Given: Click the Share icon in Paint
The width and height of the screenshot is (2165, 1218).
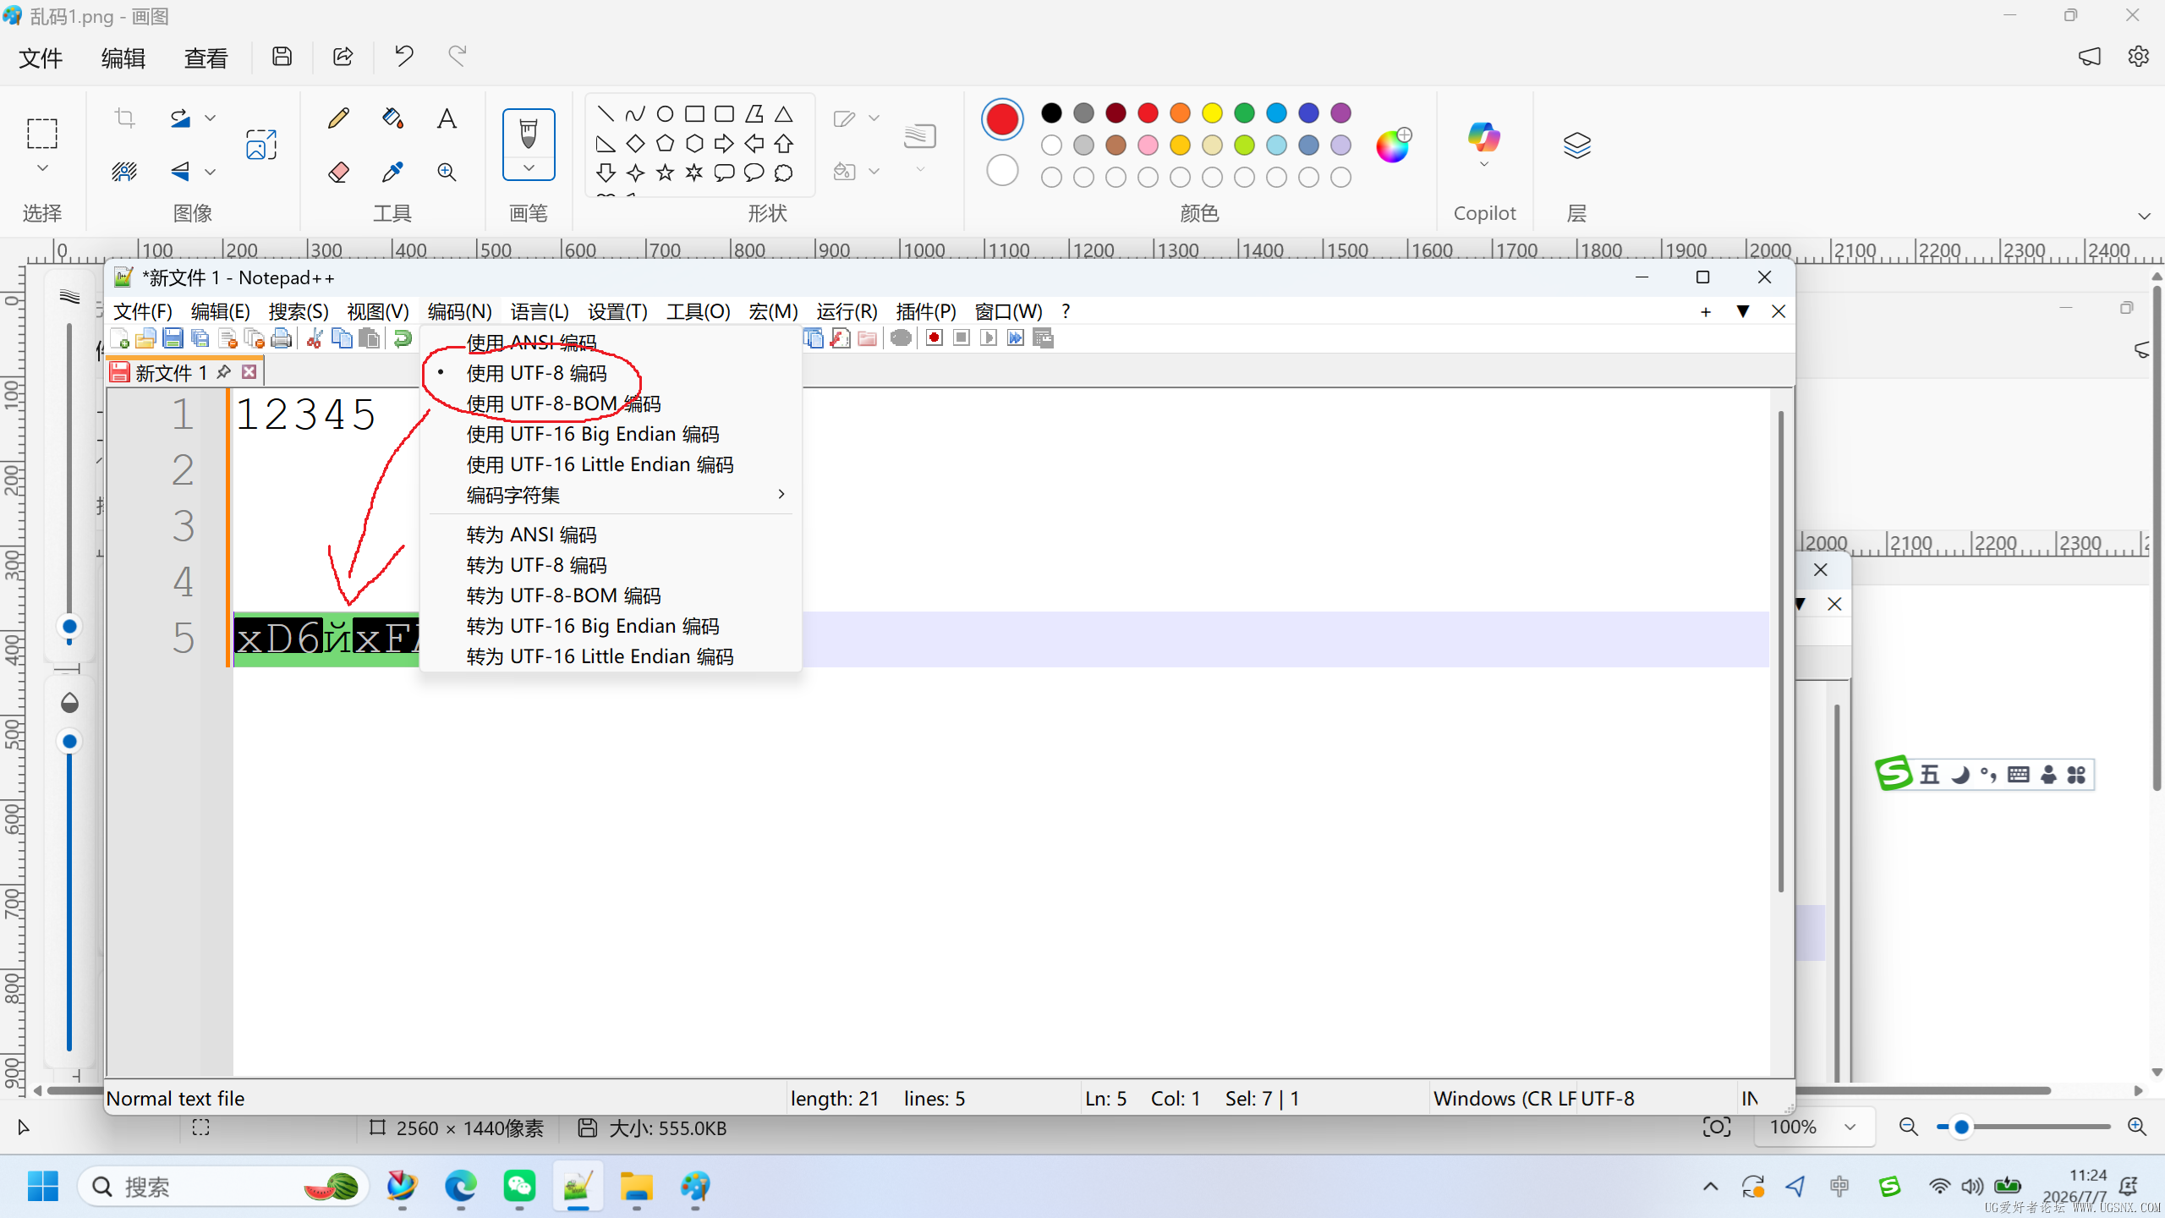Looking at the screenshot, I should tap(343, 57).
